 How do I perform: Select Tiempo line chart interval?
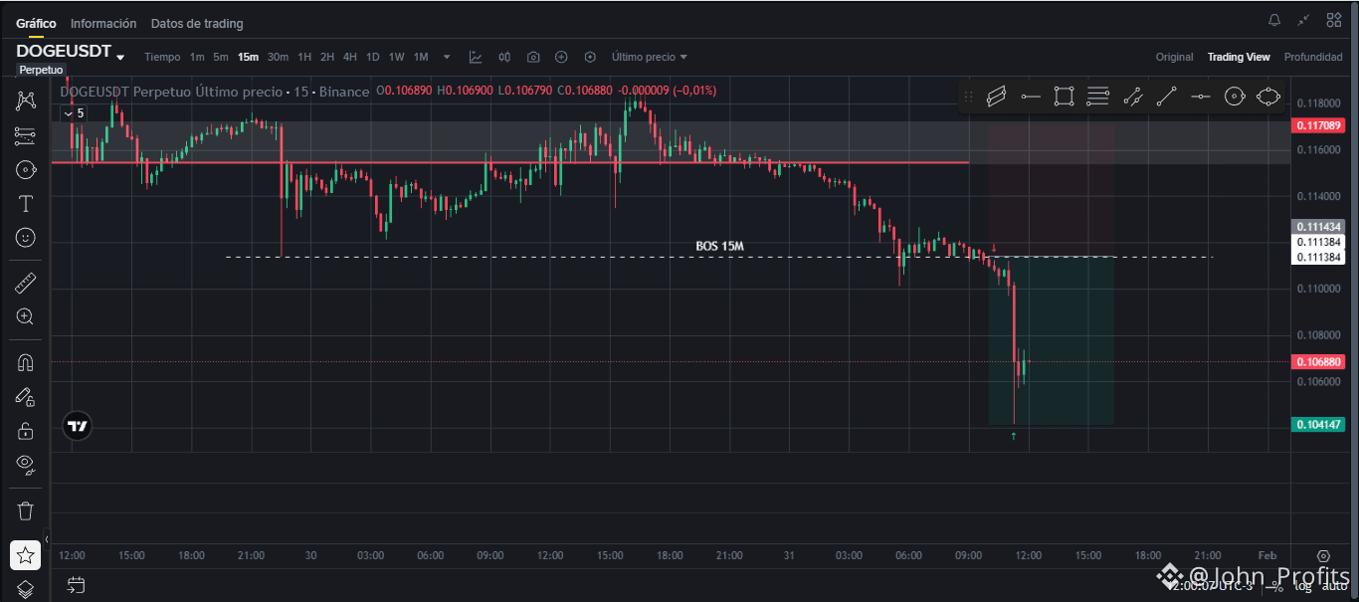point(162,57)
